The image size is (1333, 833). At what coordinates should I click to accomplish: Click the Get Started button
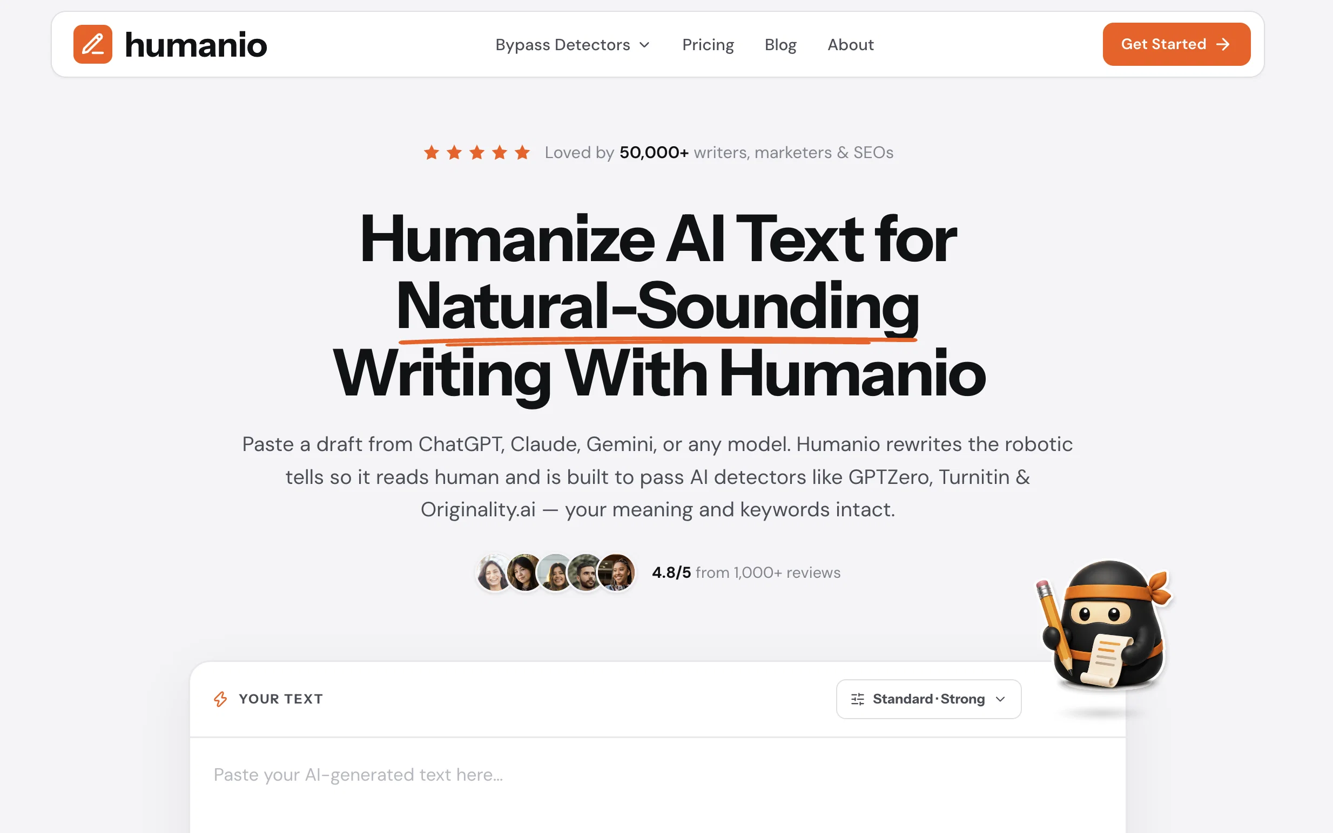(x=1176, y=44)
